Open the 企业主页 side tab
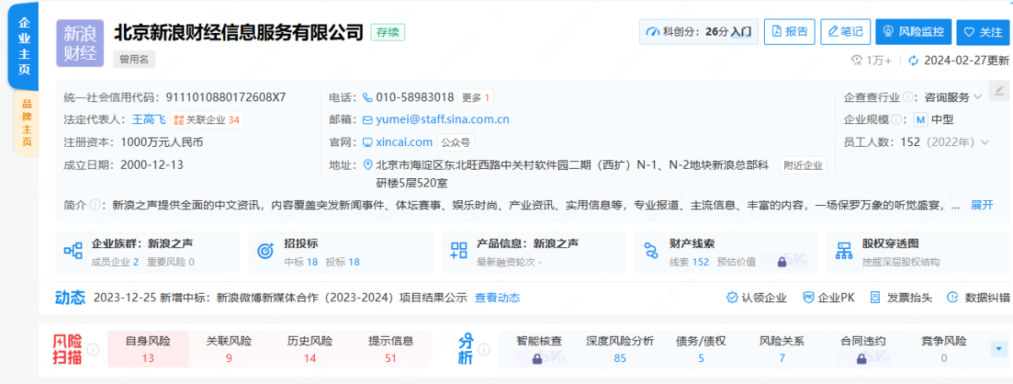The height and width of the screenshot is (384, 1013). click(24, 46)
